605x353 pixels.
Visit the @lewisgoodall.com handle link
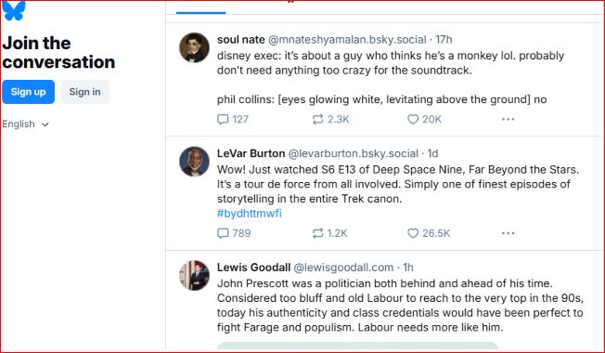click(x=343, y=268)
